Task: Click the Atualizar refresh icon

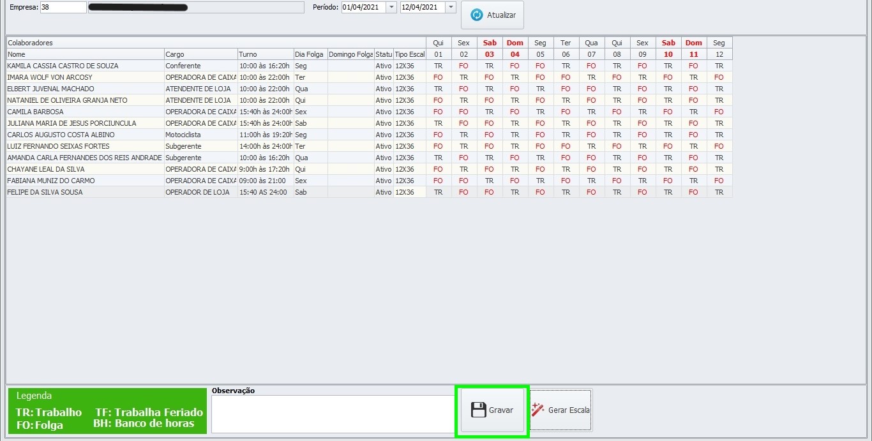Action: tap(477, 15)
